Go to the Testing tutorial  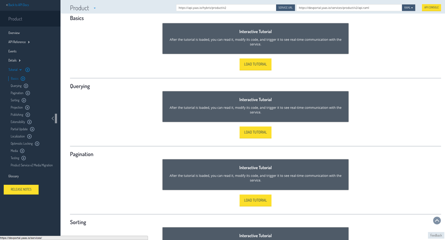pos(15,158)
